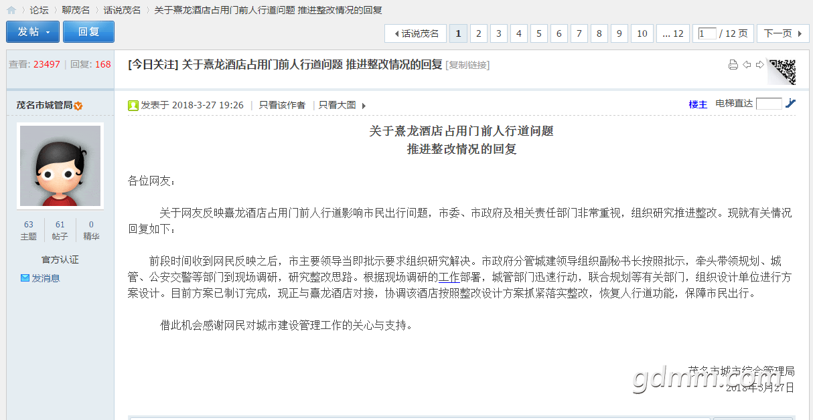Click the 下一页 next page button
Screen dimensions: 813x420
782,33
